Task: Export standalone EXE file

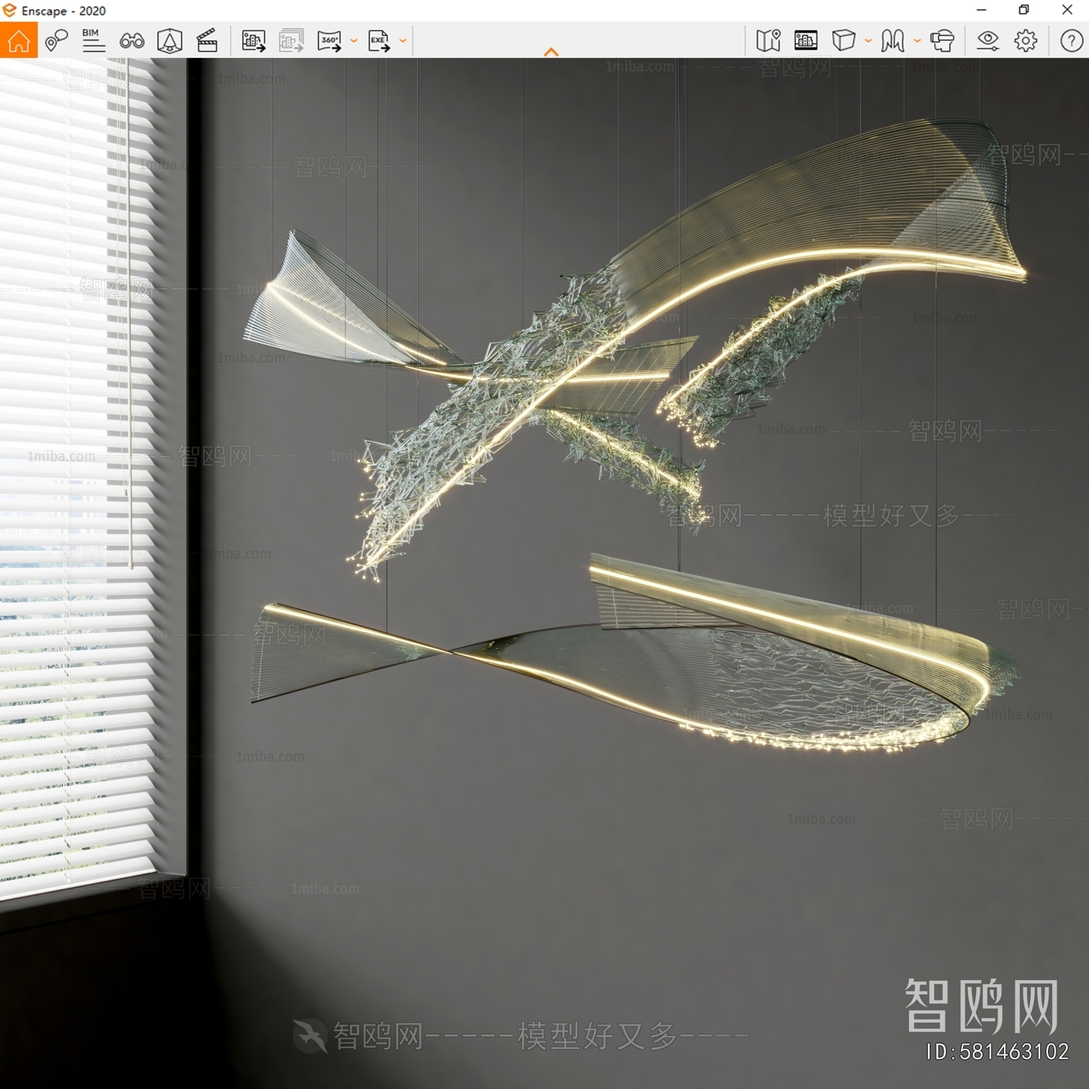Action: point(378,41)
